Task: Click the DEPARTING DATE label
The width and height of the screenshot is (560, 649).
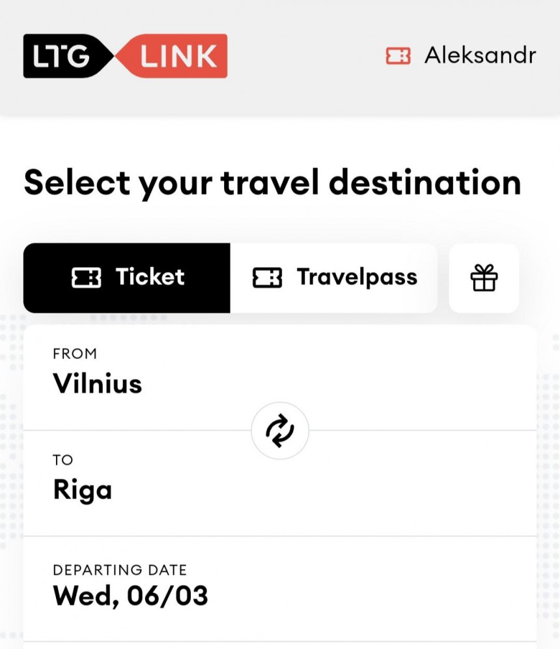Action: pyautogui.click(x=120, y=570)
